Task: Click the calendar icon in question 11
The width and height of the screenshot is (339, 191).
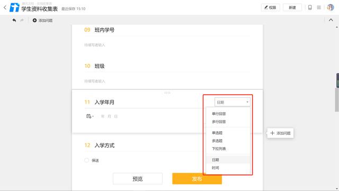Action: point(89,116)
